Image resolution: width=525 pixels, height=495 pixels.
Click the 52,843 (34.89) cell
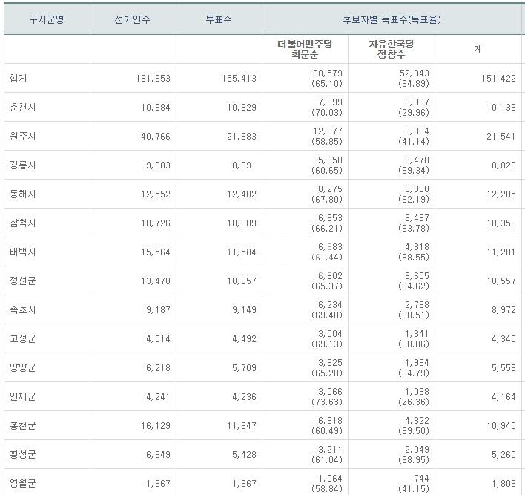coord(414,78)
